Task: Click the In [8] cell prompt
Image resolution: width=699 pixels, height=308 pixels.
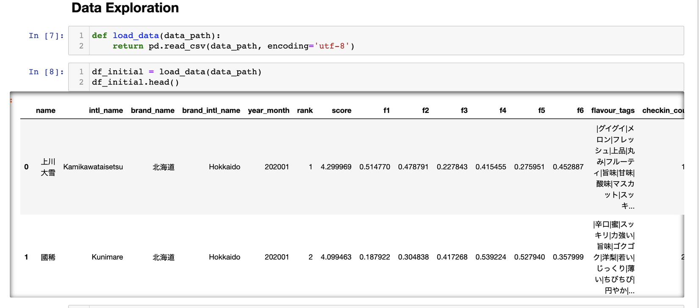Action: (x=46, y=72)
